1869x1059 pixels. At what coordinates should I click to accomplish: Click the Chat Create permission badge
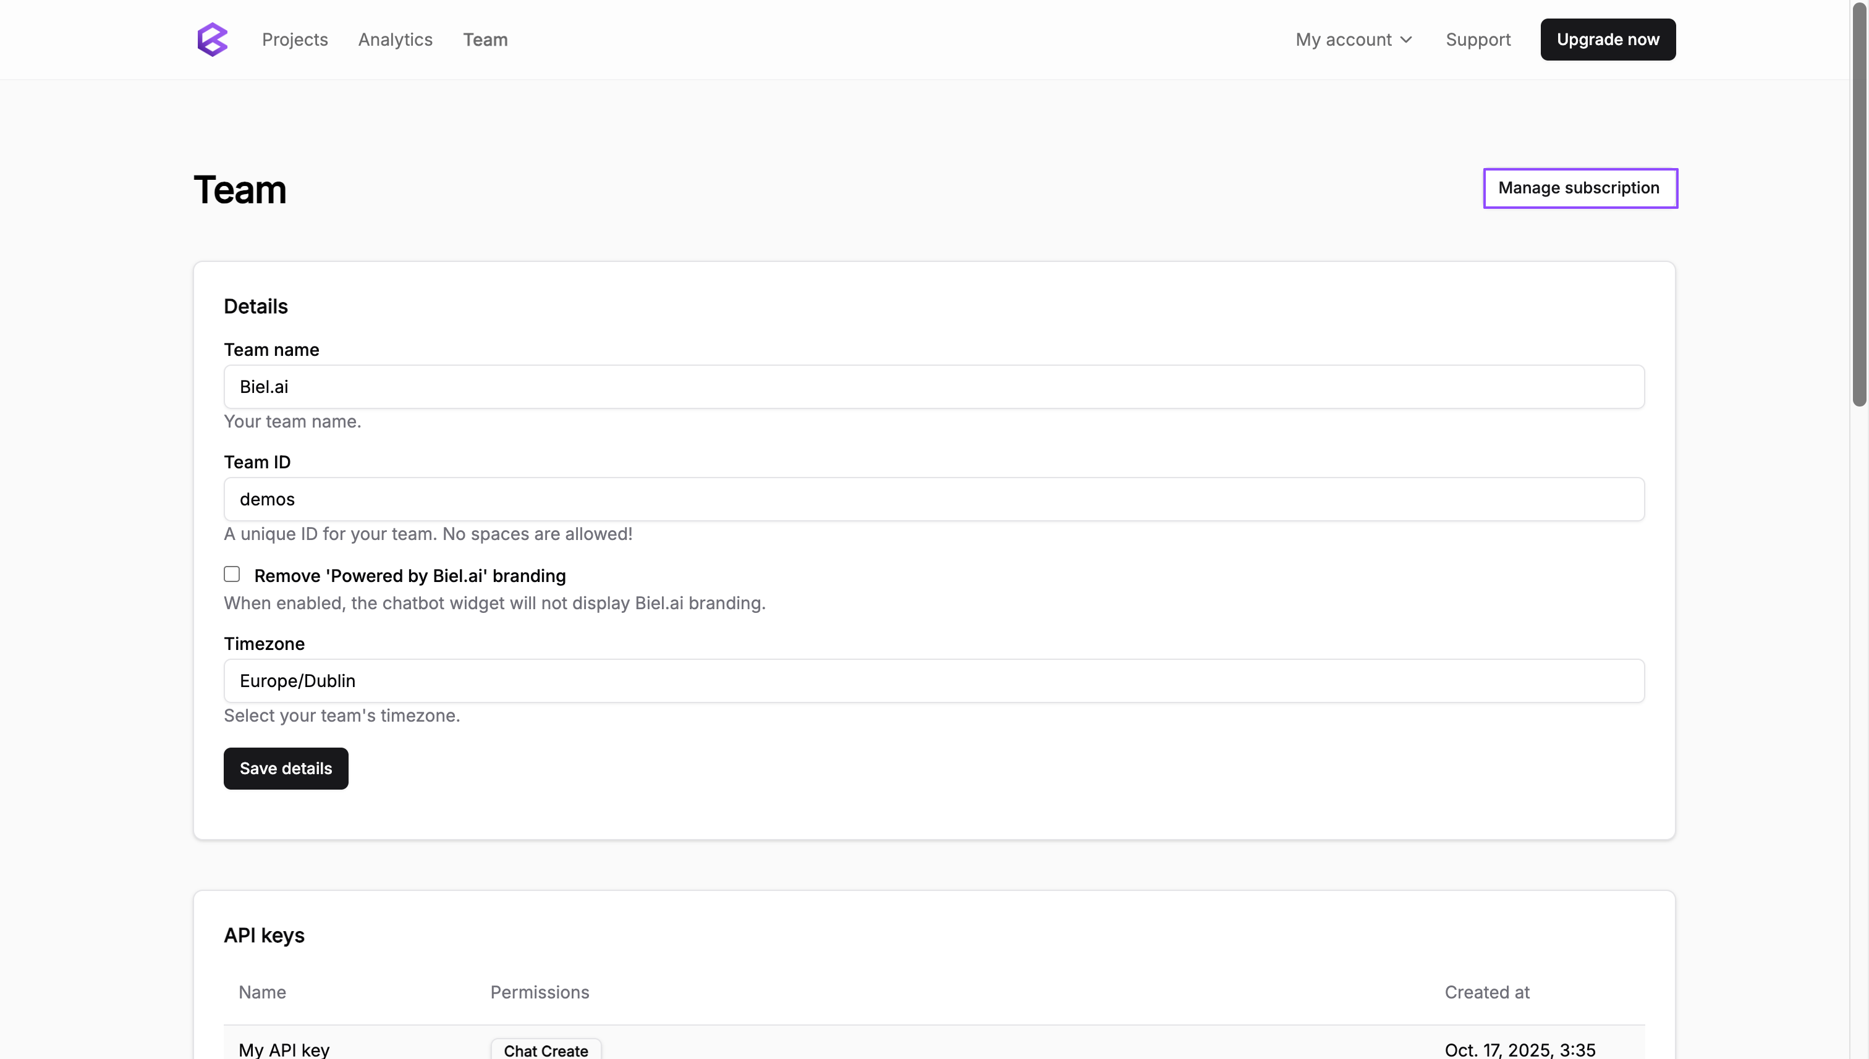(546, 1050)
